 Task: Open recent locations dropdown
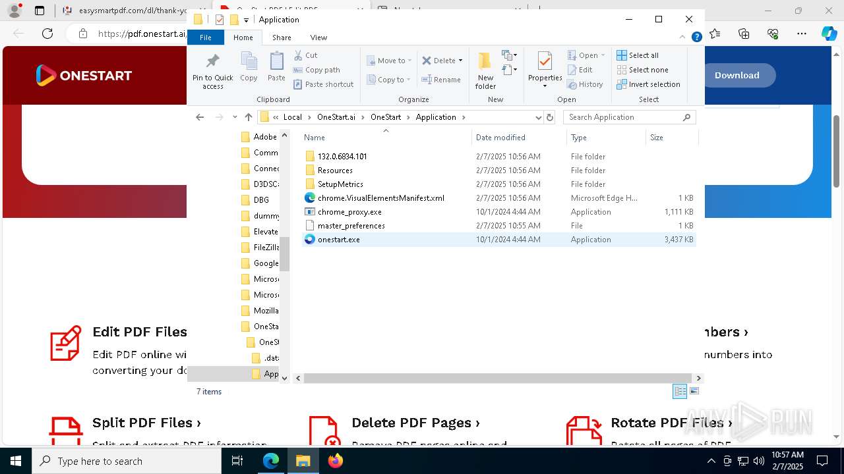coord(235,117)
